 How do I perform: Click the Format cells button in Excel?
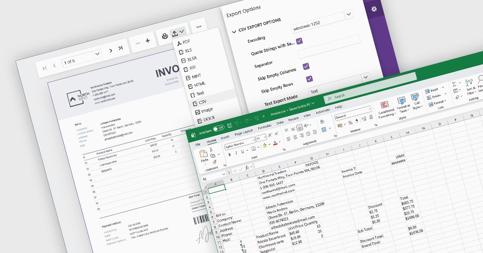coord(436,103)
